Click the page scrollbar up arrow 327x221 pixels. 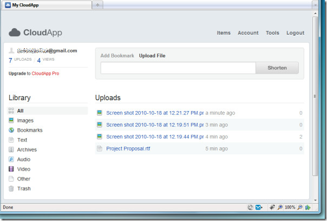[315, 14]
